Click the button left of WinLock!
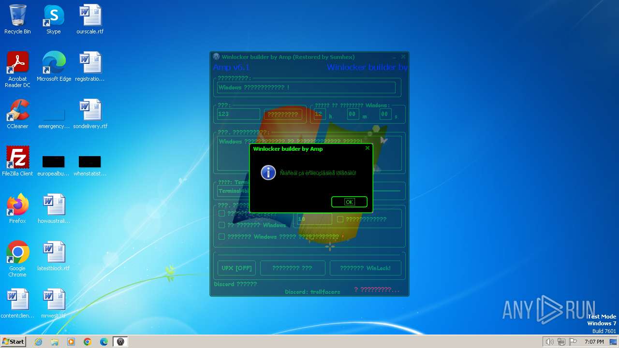Image resolution: width=619 pixels, height=348 pixels. click(x=293, y=268)
